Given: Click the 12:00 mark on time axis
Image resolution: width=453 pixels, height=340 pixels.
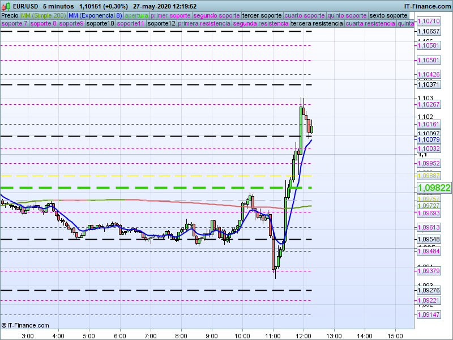Looking at the screenshot, I should [304, 335].
